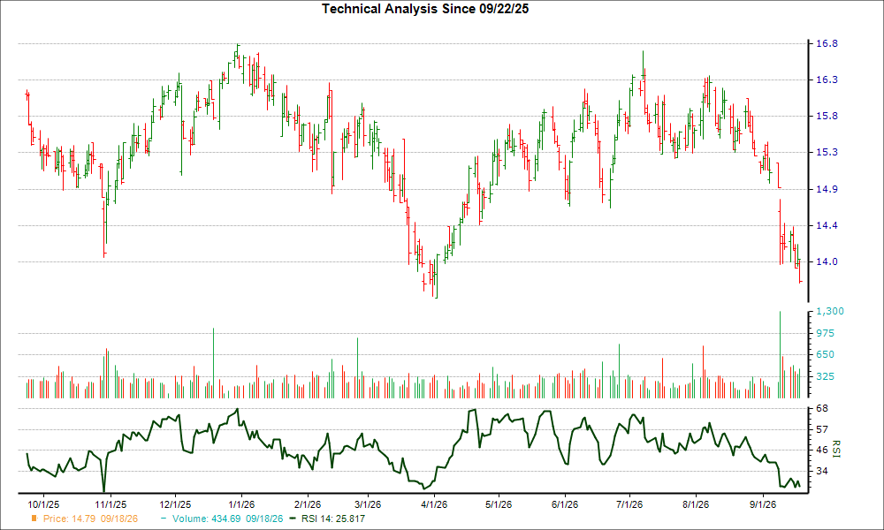Click the 2/1/26 date label
This screenshot has width=884, height=530.
(308, 504)
